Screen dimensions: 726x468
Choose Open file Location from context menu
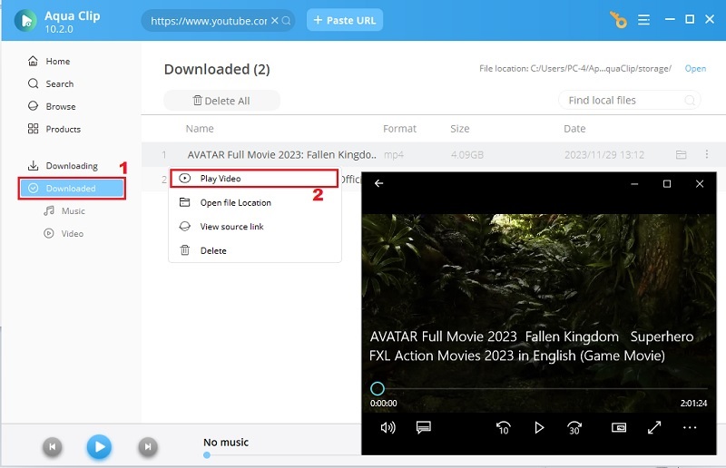pos(255,203)
